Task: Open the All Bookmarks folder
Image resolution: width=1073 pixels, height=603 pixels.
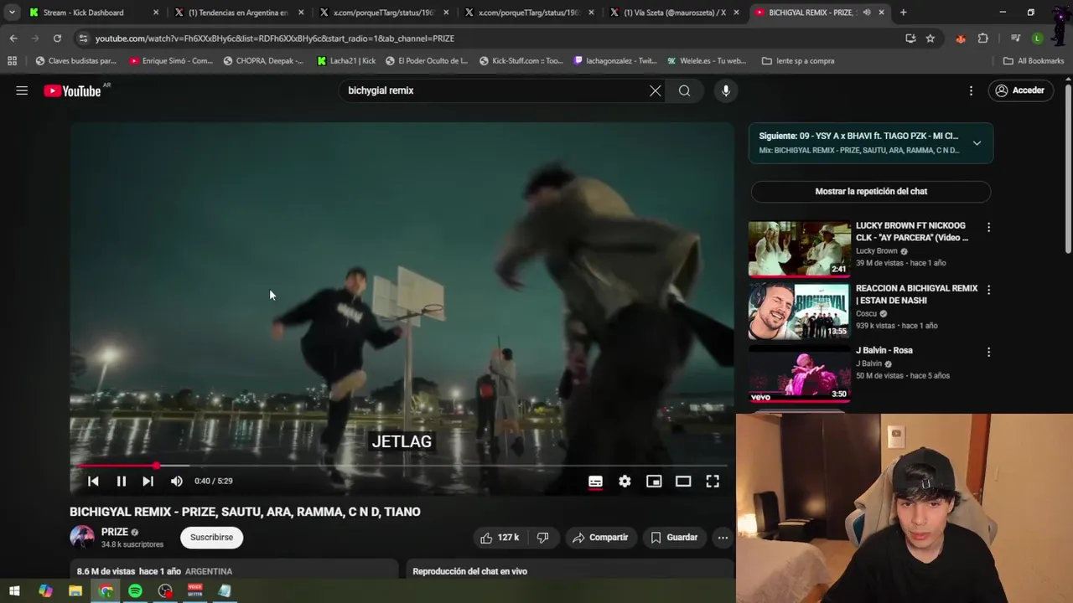Action: point(1034,61)
